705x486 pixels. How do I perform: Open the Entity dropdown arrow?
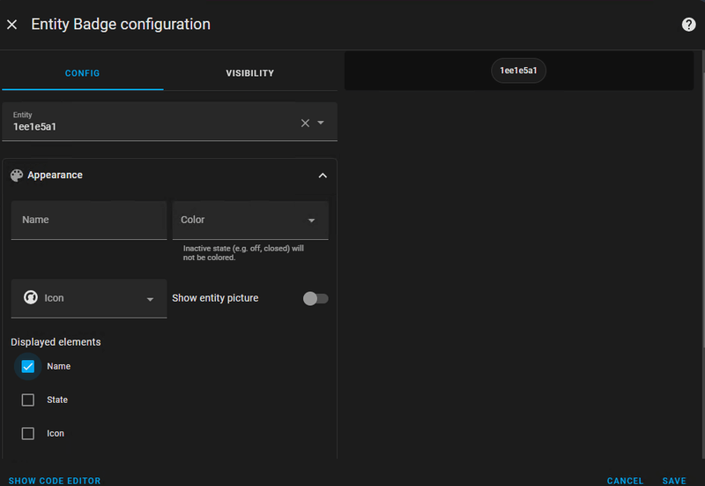[321, 123]
